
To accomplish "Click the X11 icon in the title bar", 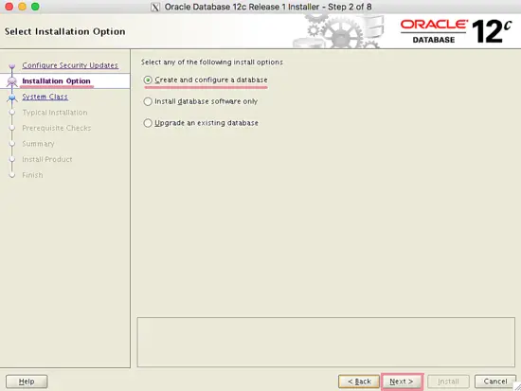I will click(154, 7).
